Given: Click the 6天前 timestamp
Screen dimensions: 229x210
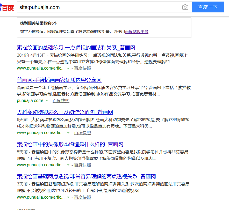Looking at the screenshot, I should (22, 119).
